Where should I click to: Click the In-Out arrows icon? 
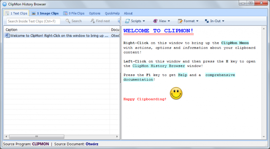206,21
